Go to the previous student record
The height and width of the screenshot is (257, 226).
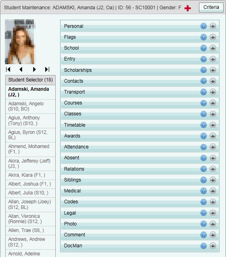coord(21,69)
